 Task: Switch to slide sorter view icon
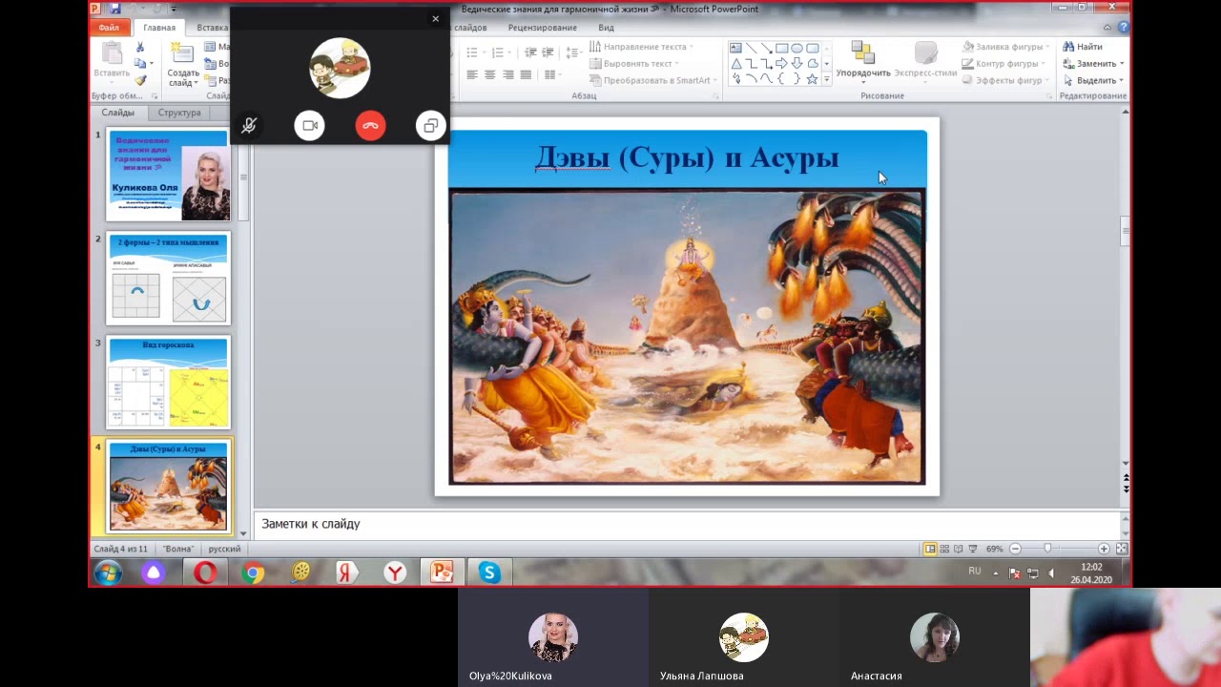pyautogui.click(x=944, y=549)
